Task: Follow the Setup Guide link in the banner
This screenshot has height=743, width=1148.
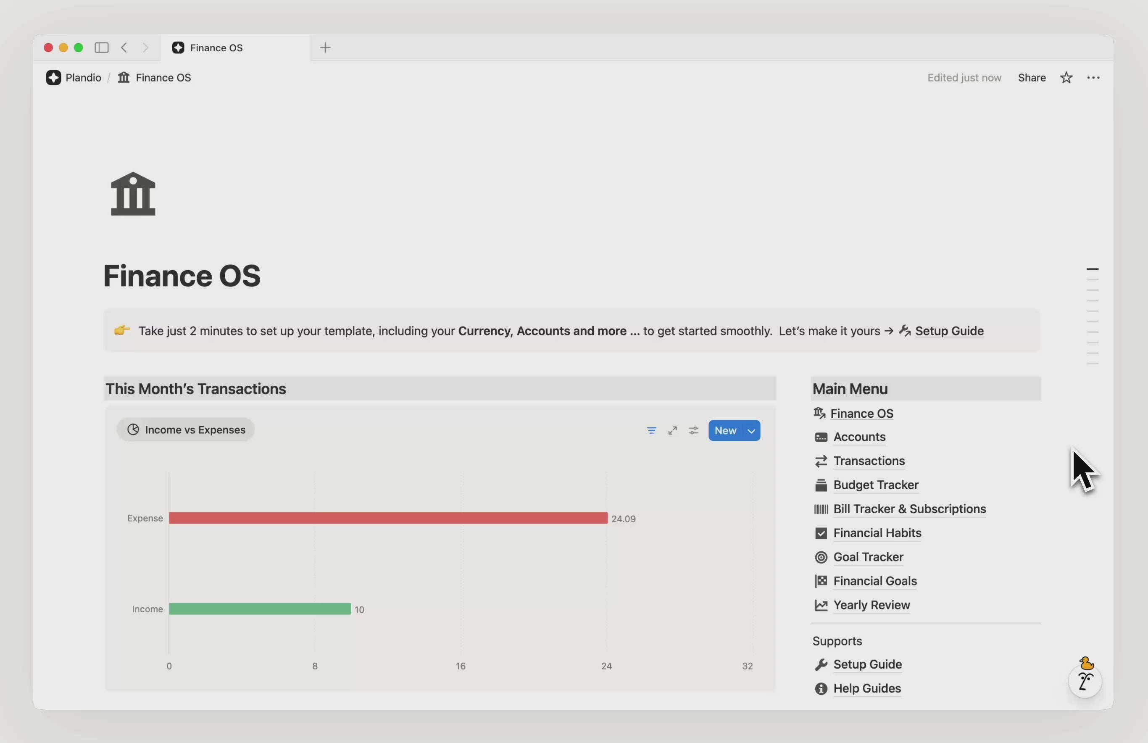Action: coord(949,331)
